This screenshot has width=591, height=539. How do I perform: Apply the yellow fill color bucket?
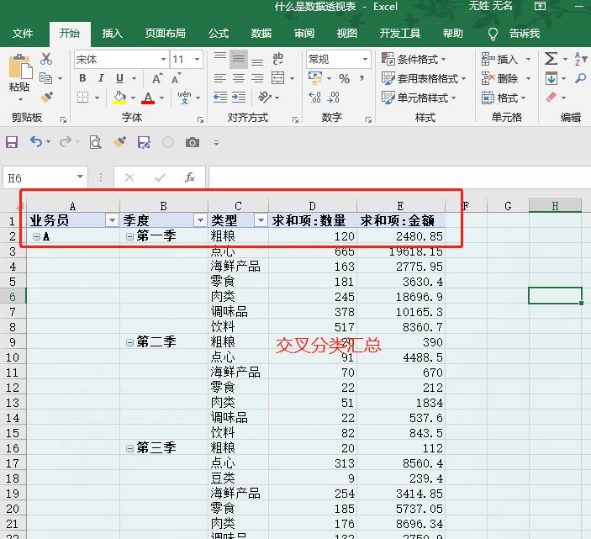point(120,98)
